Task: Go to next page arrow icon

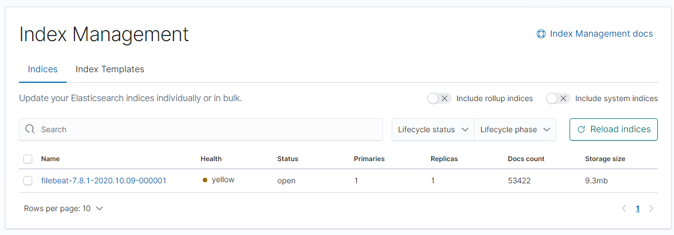Action: coord(651,209)
